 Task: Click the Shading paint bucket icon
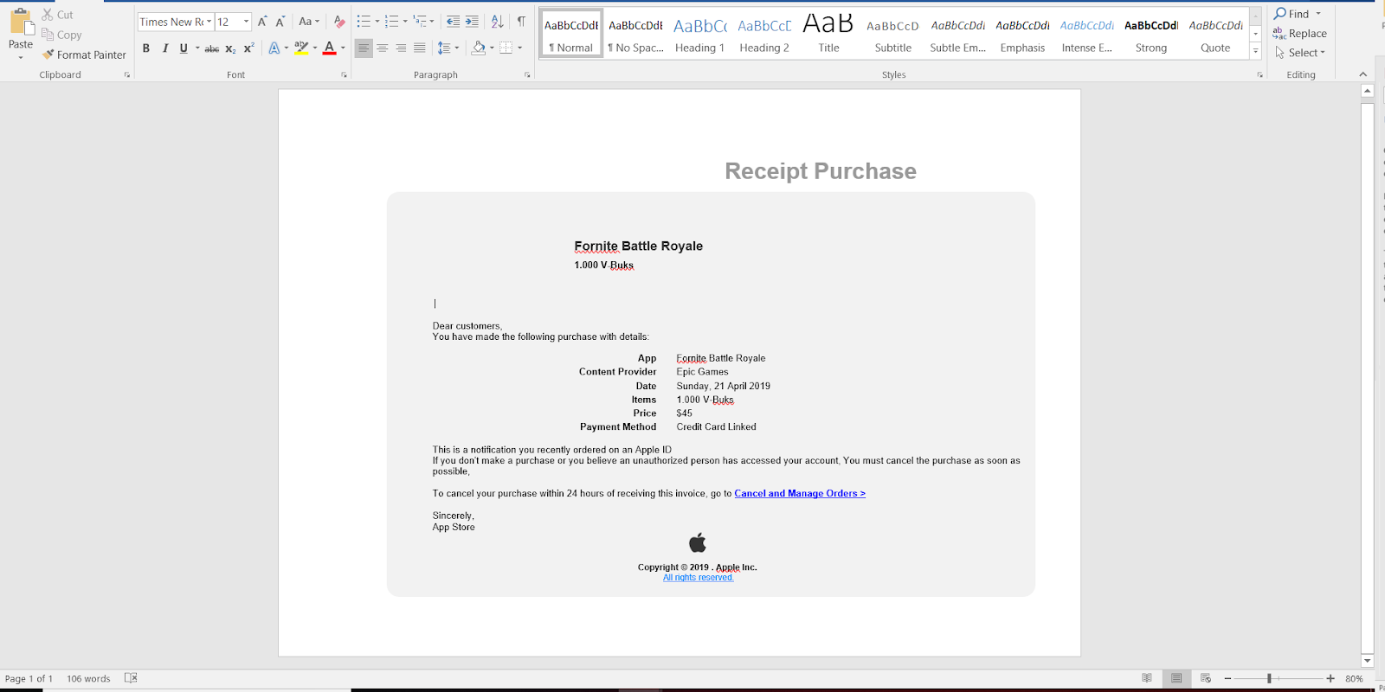478,48
